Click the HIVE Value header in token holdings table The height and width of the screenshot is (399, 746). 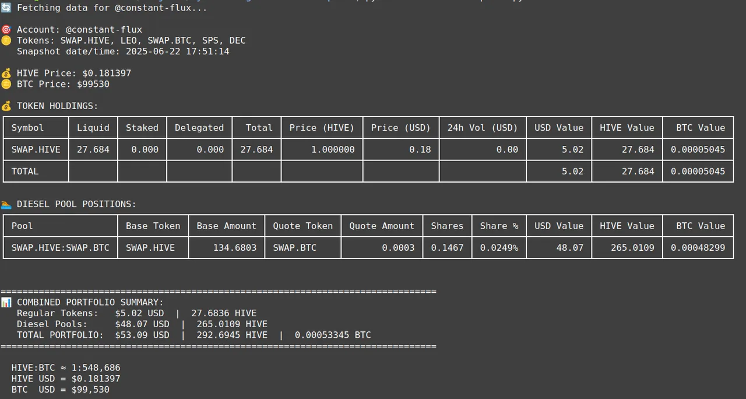pyautogui.click(x=627, y=128)
